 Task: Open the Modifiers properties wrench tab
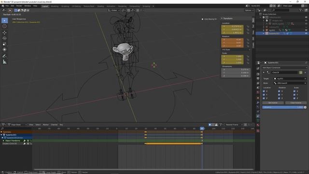coord(258,102)
